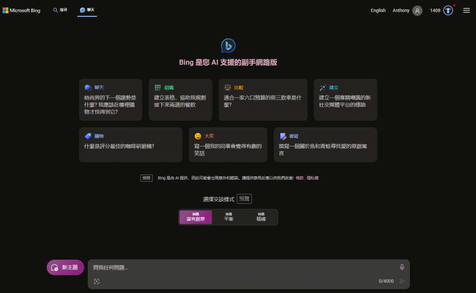Viewport: 476px width, 293px height.
Task: Click the 大笑 card title
Action: (209, 136)
